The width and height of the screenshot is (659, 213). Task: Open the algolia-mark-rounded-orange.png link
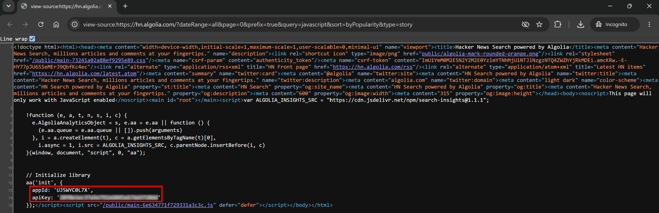[480, 53]
